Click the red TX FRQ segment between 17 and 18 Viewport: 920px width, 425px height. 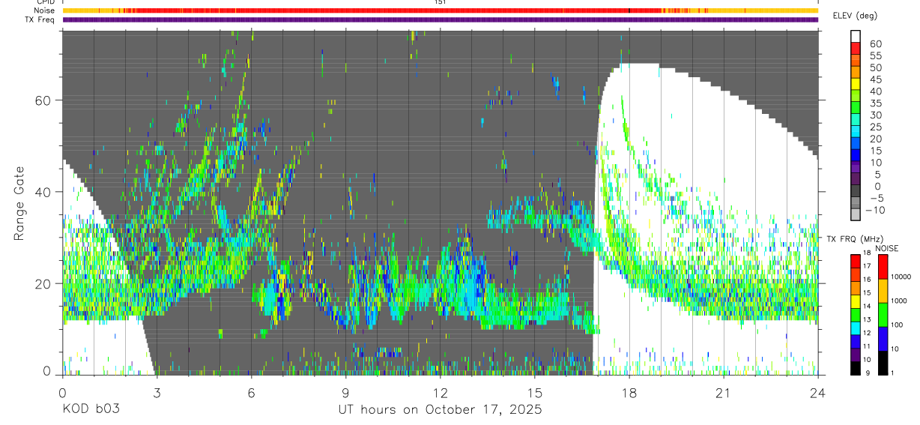[x=856, y=261]
